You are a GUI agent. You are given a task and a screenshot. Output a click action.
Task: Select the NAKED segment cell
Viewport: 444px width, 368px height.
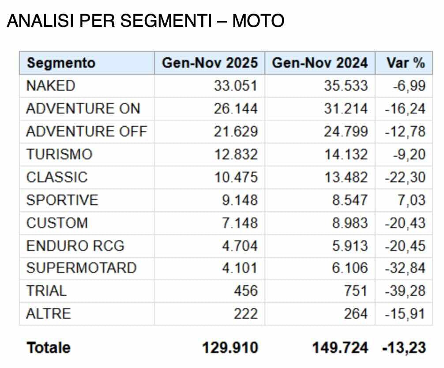(51, 86)
